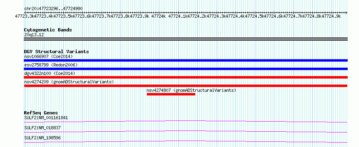Open the SULF2|NM_001161841 transcript label

(46, 118)
